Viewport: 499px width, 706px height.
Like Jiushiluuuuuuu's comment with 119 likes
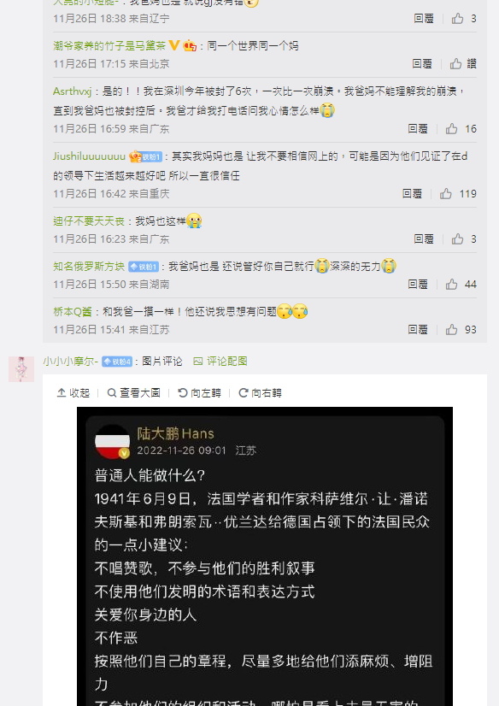pyautogui.click(x=446, y=194)
